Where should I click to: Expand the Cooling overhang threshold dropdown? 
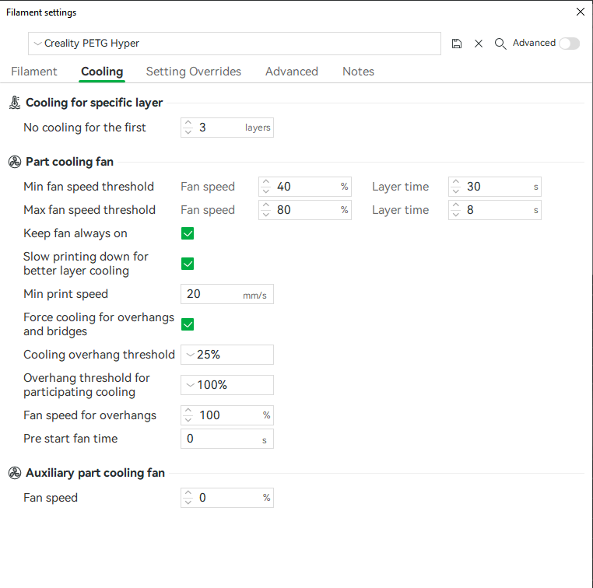pos(226,355)
